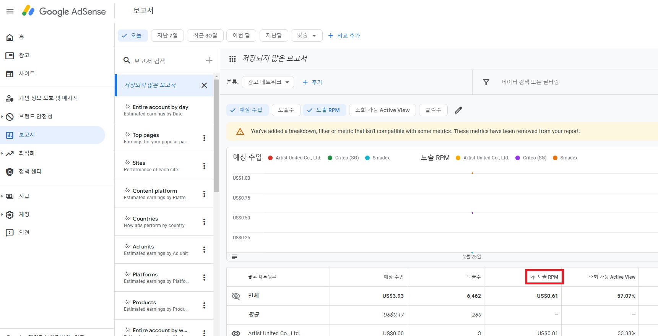This screenshot has width=658, height=336.
Task: Click the 보고서 검색 magnifier icon
Action: [127, 60]
